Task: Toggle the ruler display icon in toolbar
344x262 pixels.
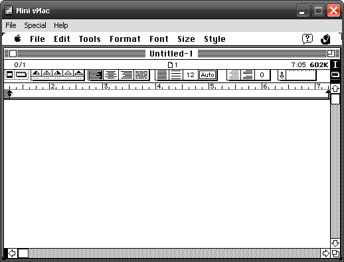Action: point(21,74)
